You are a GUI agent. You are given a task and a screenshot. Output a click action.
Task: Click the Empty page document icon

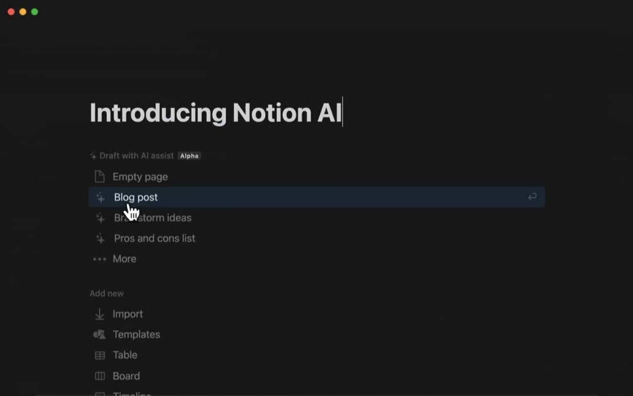tap(99, 176)
